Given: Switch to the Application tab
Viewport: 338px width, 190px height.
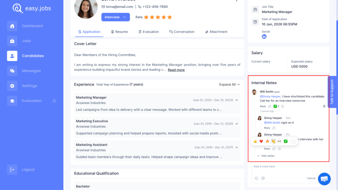Looking at the screenshot, I should coord(89,32).
